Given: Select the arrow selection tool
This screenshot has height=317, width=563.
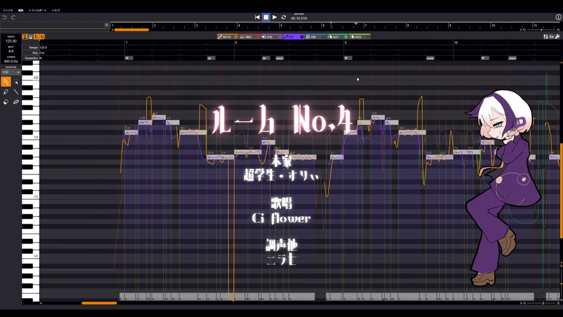Looking at the screenshot, I should [6, 82].
